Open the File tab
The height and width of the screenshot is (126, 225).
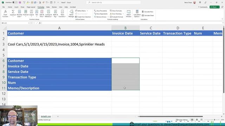coord(4,7)
